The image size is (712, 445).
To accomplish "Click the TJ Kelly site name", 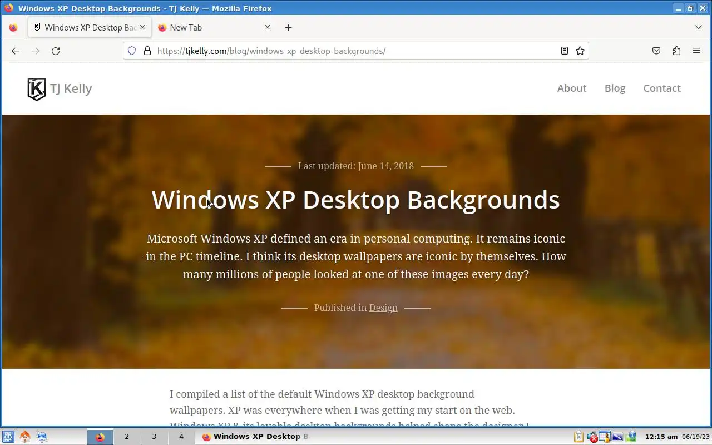I will click(71, 88).
